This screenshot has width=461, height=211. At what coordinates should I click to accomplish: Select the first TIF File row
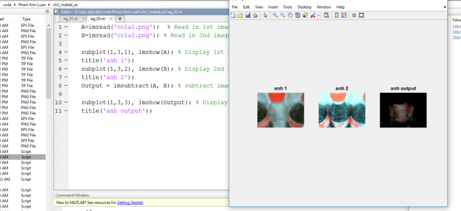(x=22, y=59)
